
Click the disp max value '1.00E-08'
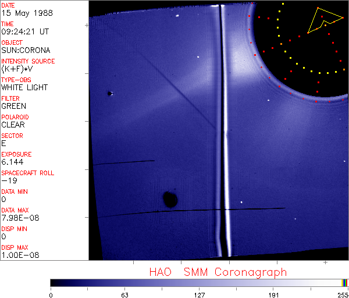[20, 255]
